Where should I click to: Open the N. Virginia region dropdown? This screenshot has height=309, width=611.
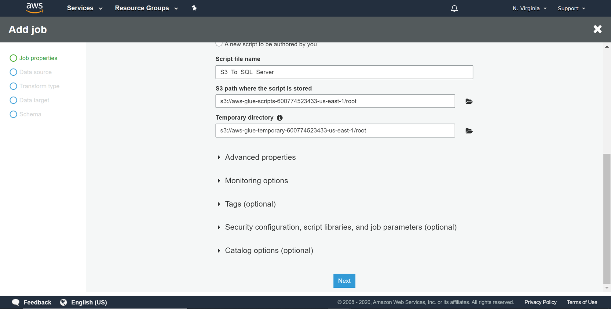(529, 8)
